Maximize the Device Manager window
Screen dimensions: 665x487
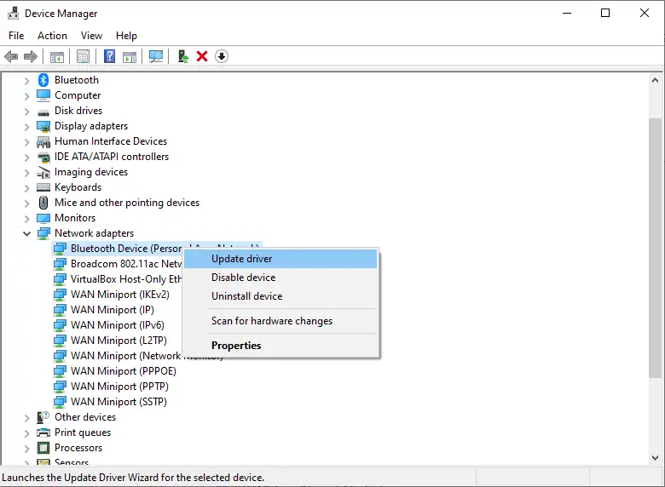tap(605, 13)
